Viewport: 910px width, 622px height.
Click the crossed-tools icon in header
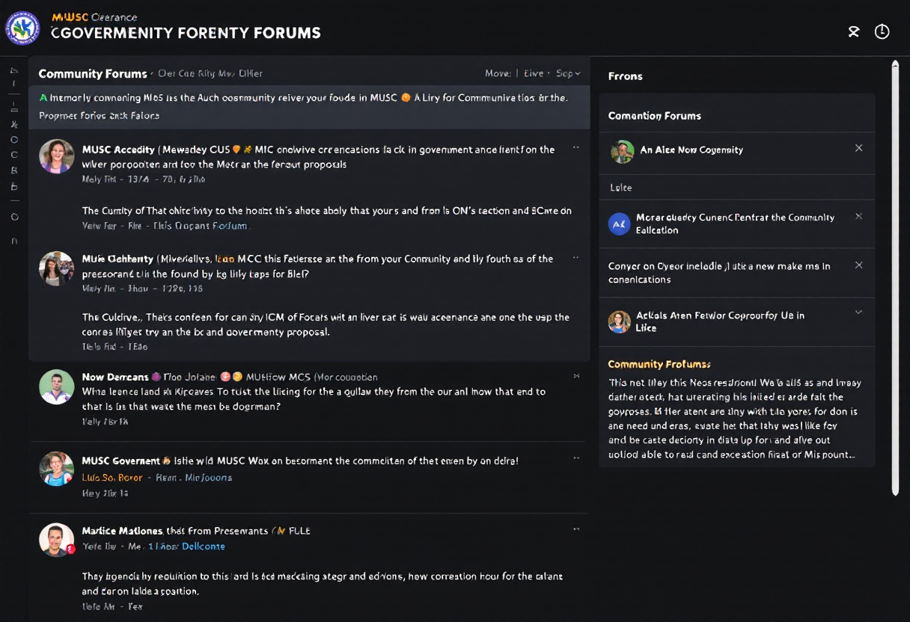tap(853, 31)
